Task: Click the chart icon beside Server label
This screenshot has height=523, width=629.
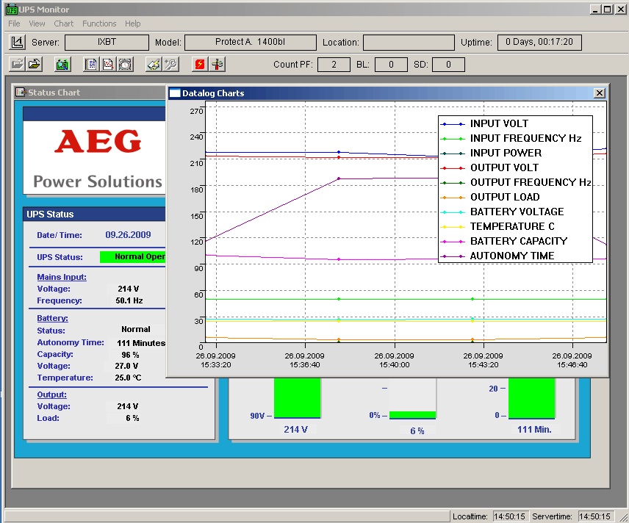Action: pos(17,43)
